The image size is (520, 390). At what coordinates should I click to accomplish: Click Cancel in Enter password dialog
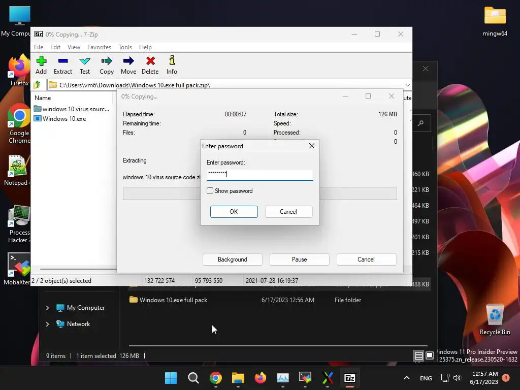click(288, 212)
